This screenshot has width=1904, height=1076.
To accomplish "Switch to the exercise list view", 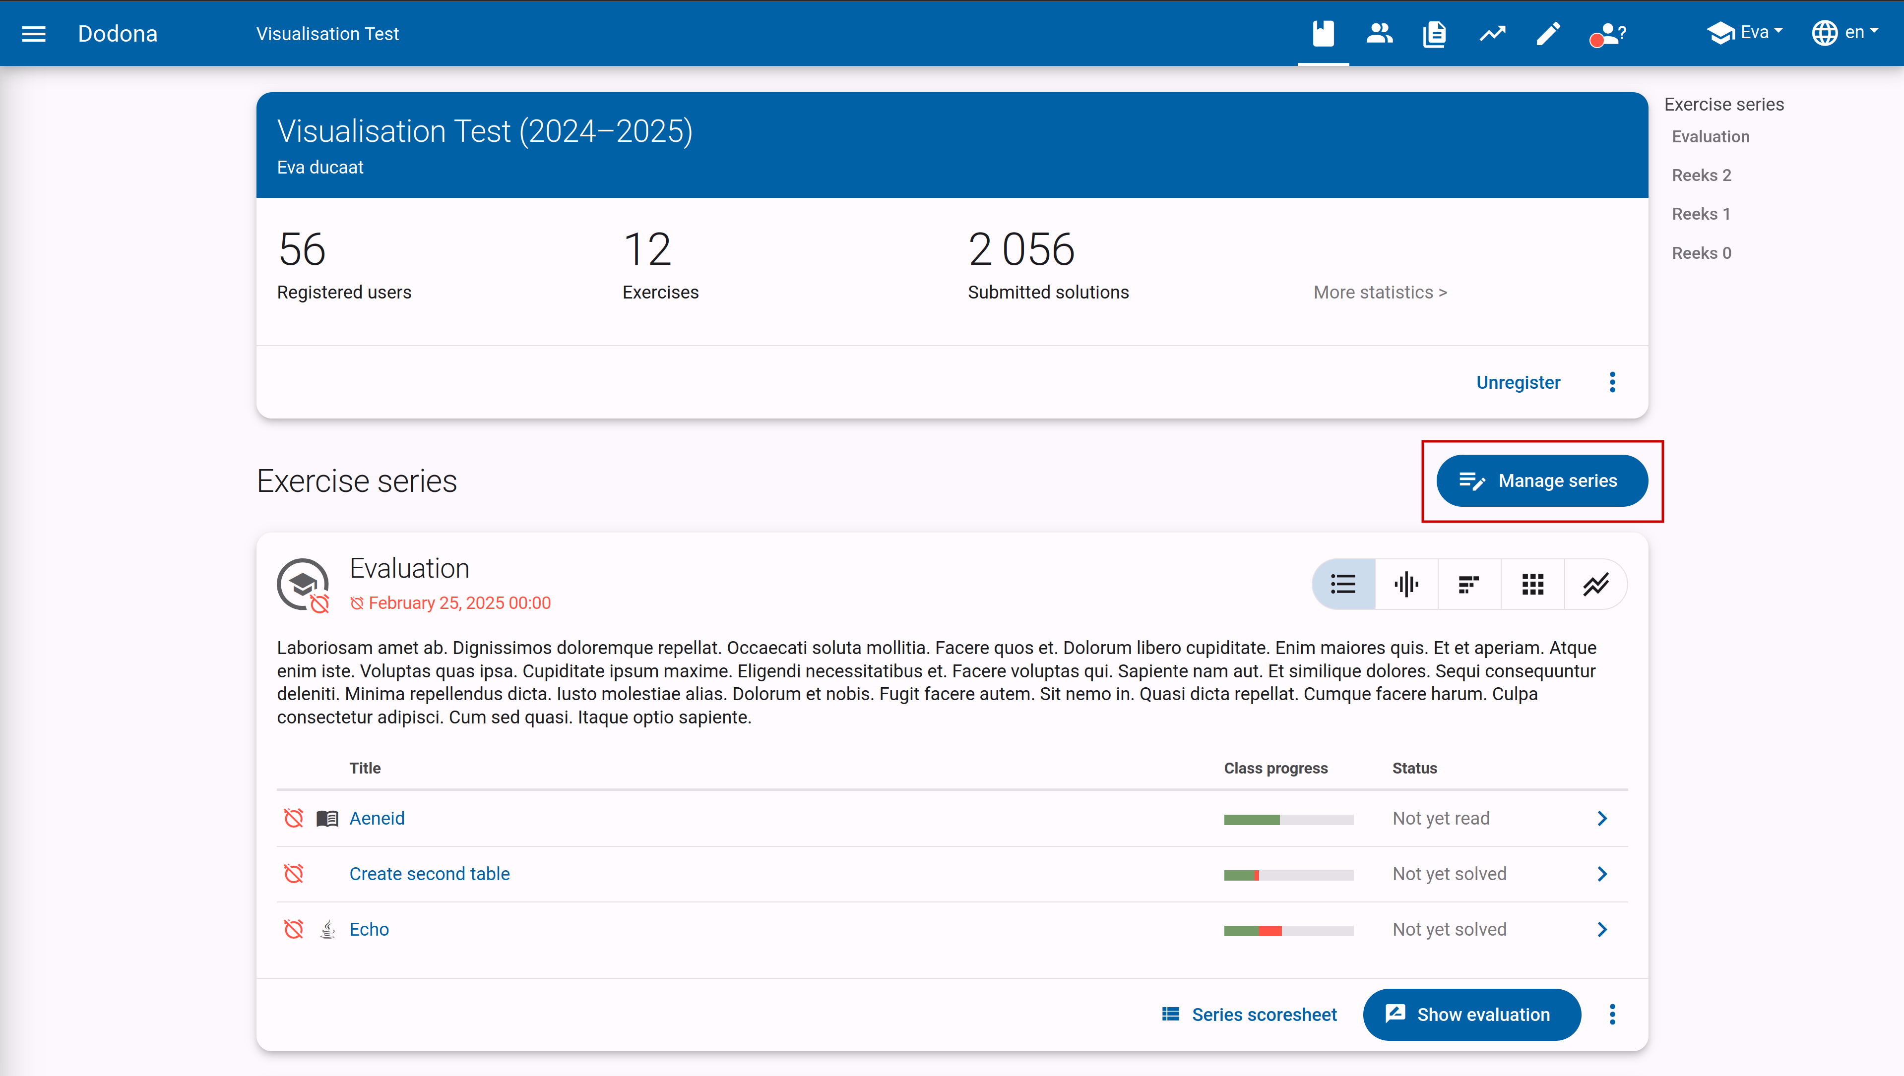I will click(x=1343, y=584).
